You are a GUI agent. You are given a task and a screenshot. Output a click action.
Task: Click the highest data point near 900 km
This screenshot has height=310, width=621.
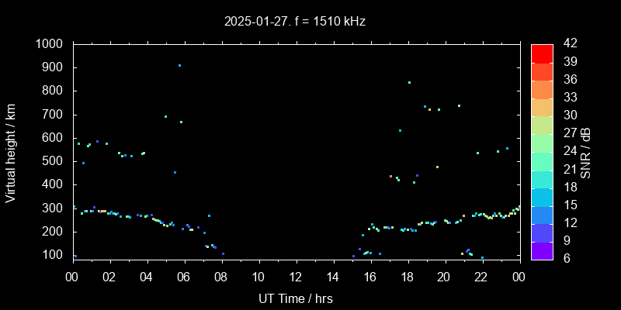click(179, 66)
